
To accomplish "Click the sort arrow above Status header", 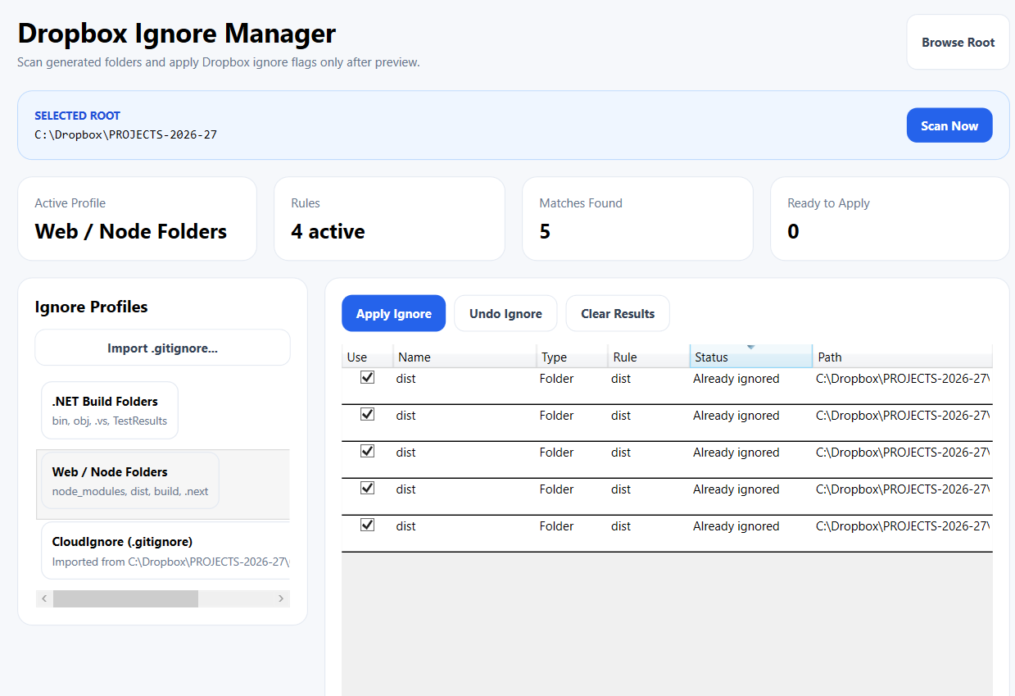I will [750, 348].
